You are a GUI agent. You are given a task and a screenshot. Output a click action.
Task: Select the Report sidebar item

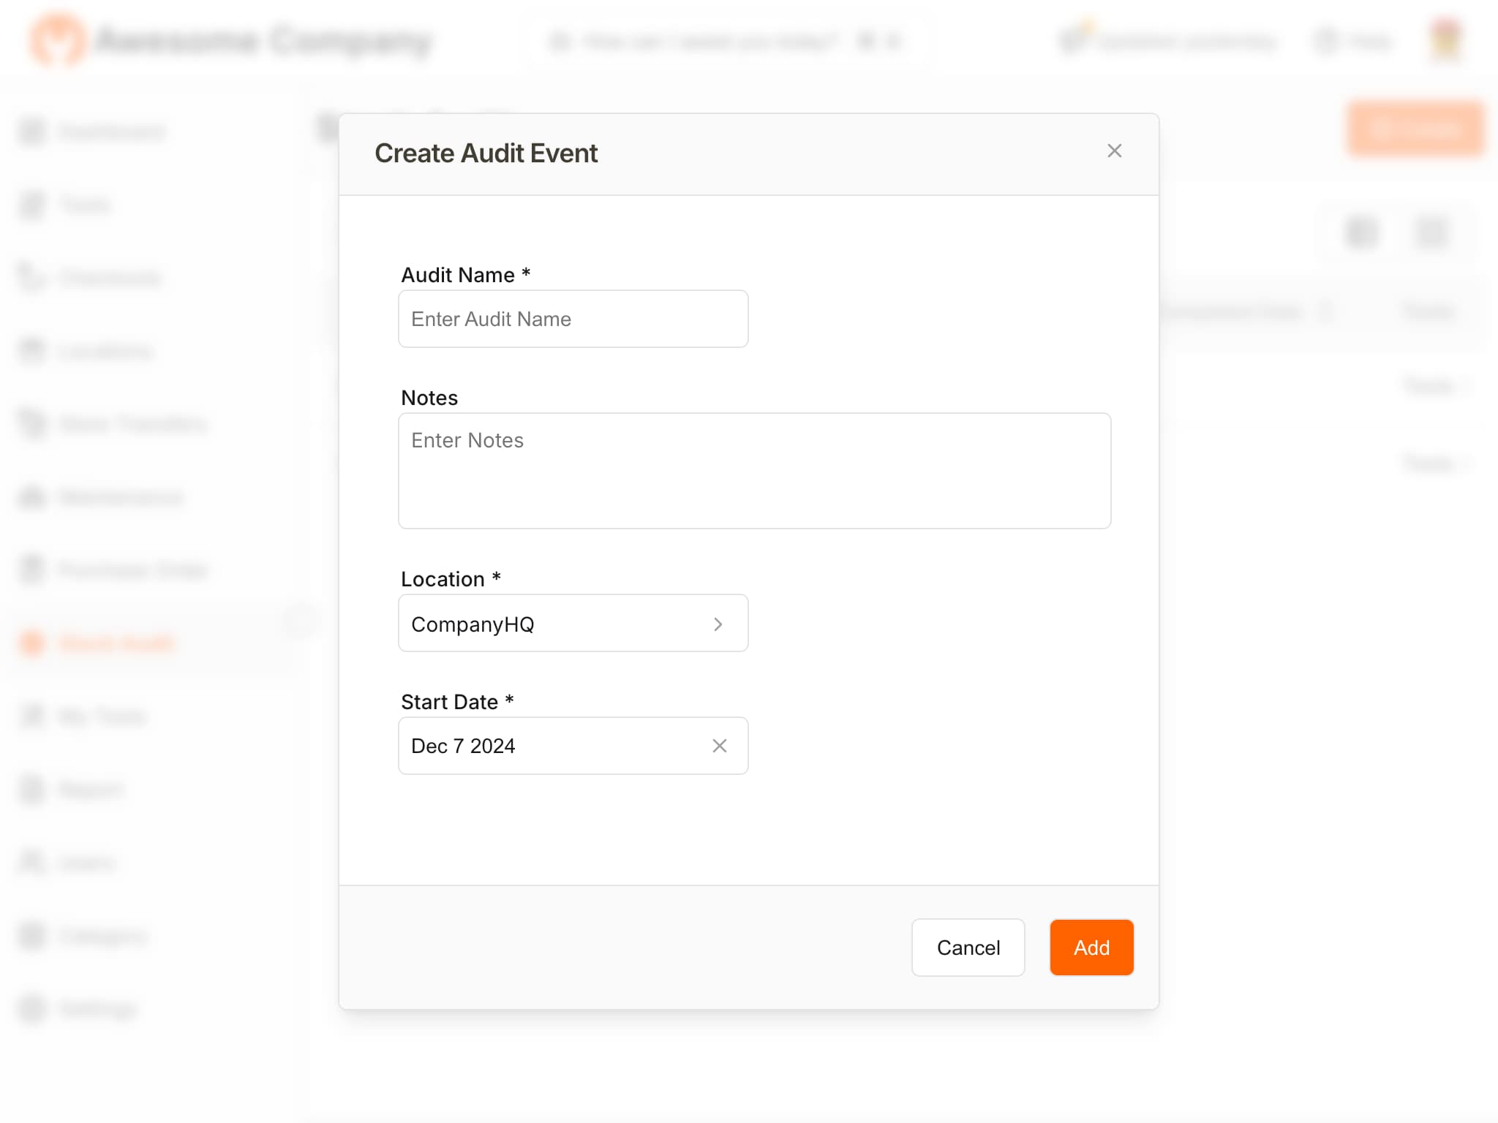(x=91, y=790)
